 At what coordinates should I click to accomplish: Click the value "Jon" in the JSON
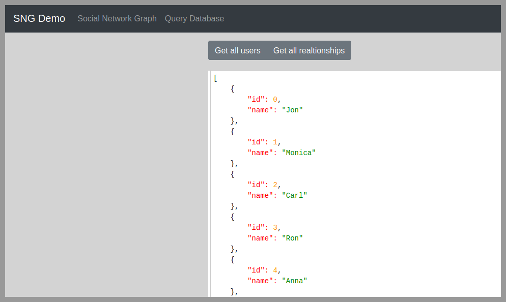coord(293,110)
